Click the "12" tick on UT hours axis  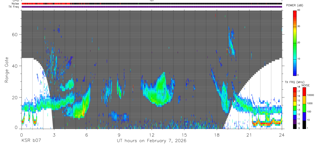pos(152,135)
